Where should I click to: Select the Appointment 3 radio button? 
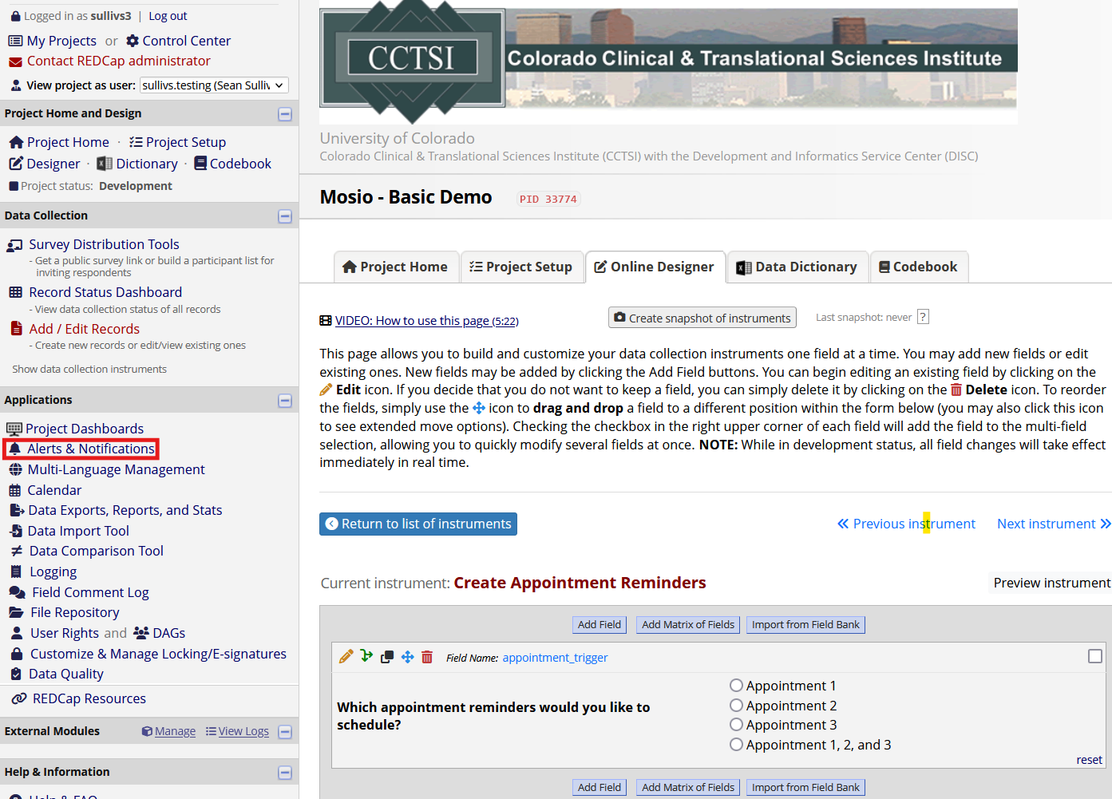click(x=736, y=725)
